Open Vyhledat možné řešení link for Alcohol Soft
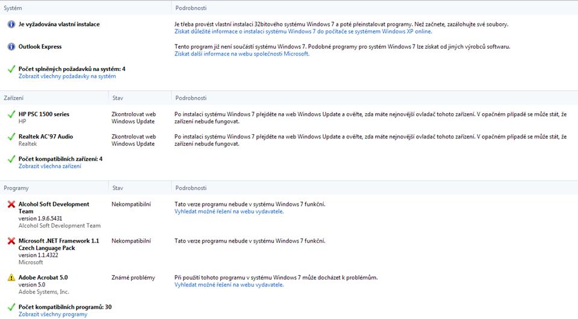578x319 pixels. point(229,211)
